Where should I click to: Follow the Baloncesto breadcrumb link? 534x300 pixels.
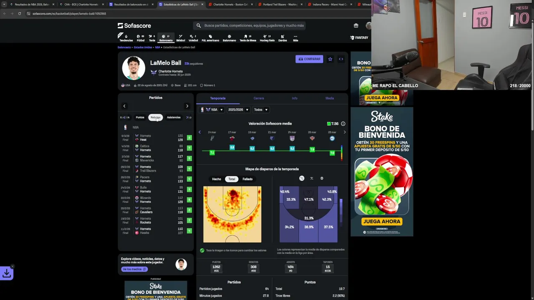point(124,47)
